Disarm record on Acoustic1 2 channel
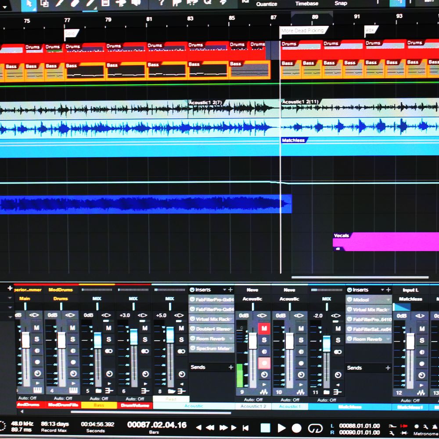Screen dimensions: 439x439 (x=264, y=363)
